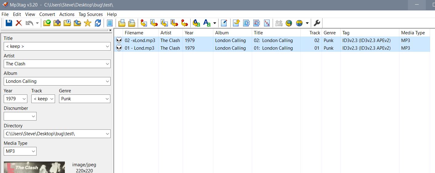This screenshot has height=173, width=435.
Task: Click the Add directory folder-plus icon
Action: [57, 23]
